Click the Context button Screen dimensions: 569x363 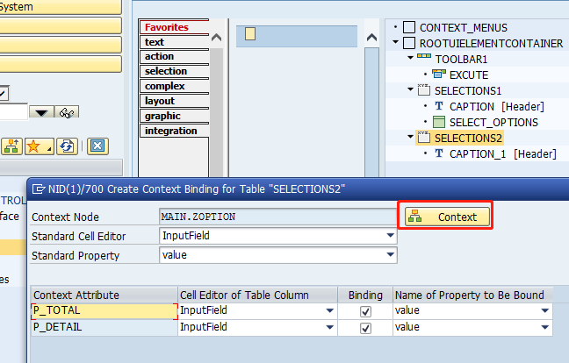pos(447,217)
